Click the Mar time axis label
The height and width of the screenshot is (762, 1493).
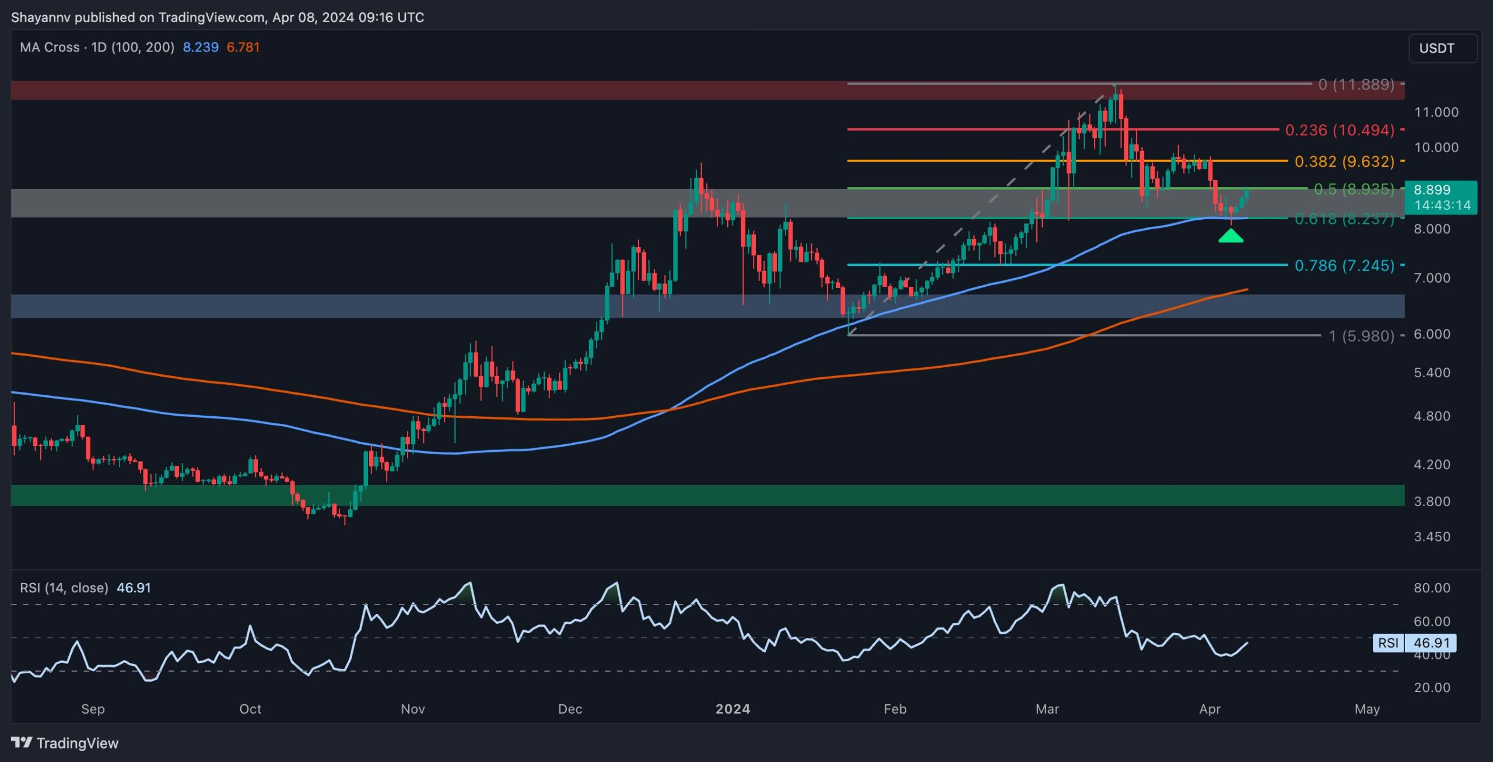coord(1047,709)
